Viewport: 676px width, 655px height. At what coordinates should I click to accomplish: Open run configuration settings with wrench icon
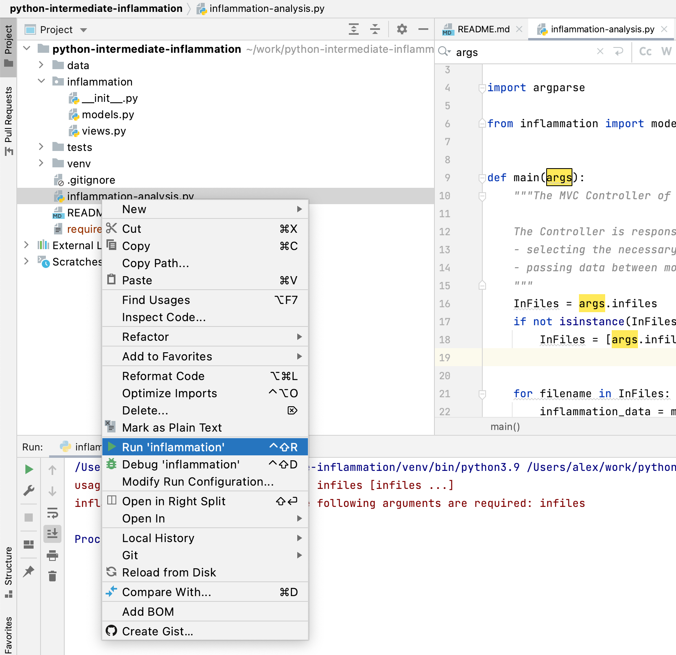point(29,491)
